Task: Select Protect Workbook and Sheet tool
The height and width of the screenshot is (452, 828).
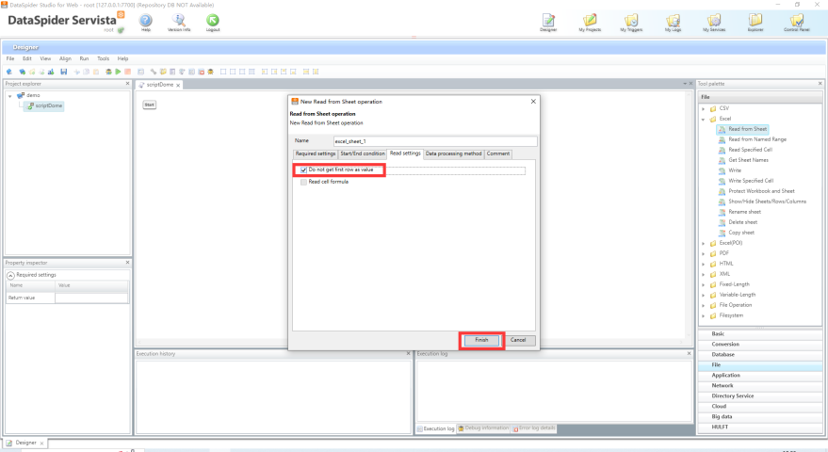Action: (761, 191)
